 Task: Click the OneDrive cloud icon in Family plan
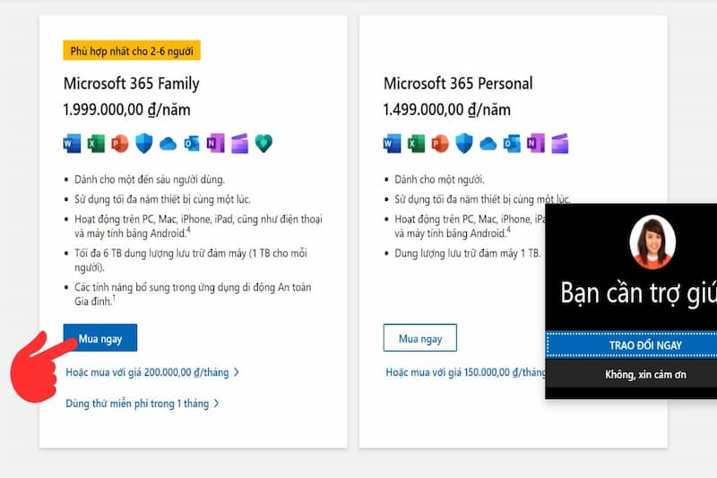point(168,143)
